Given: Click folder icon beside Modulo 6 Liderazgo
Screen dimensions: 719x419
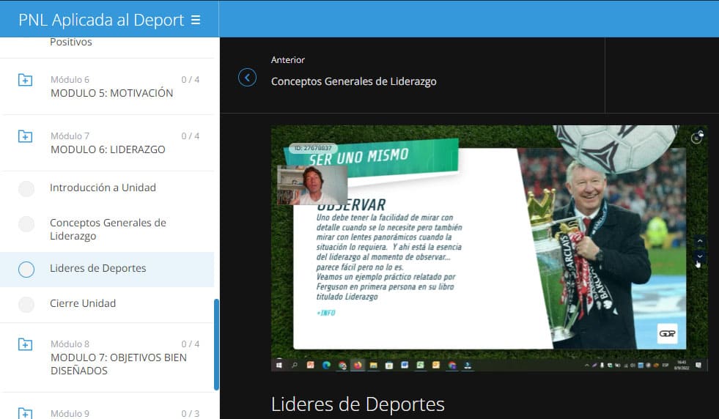Looking at the screenshot, I should click(x=25, y=136).
